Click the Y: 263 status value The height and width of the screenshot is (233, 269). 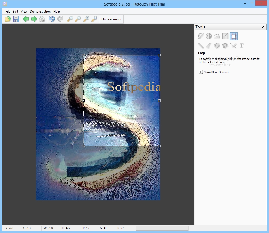click(x=27, y=228)
